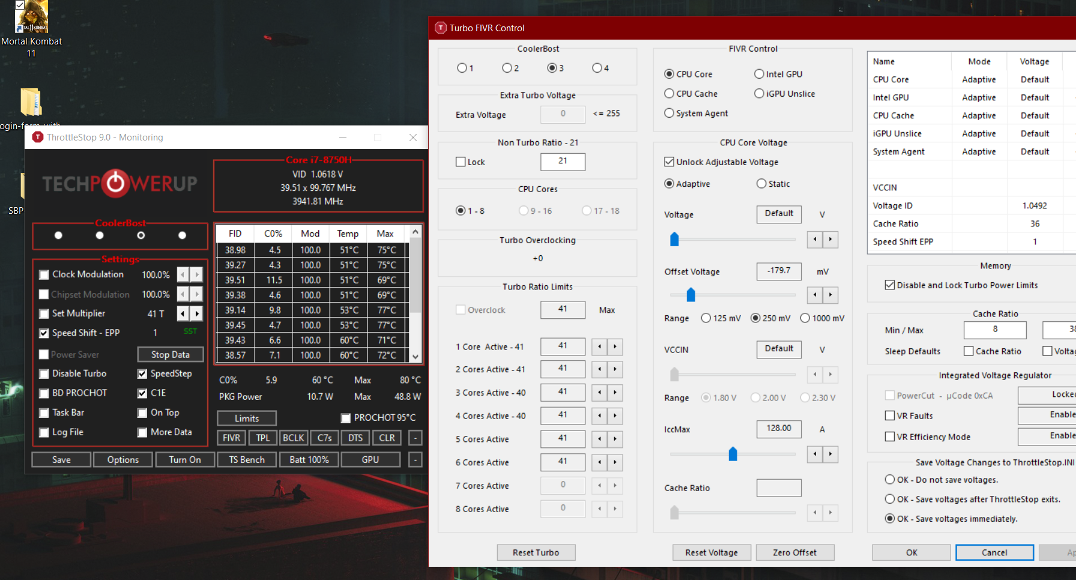This screenshot has height=580, width=1076.
Task: Uncheck Unlock Adjustable Voltage
Action: coord(669,162)
